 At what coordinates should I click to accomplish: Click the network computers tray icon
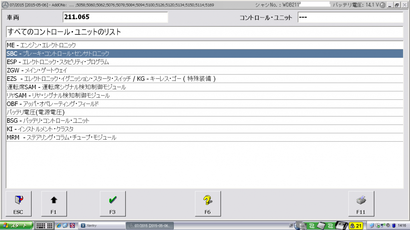[x=372, y=226]
